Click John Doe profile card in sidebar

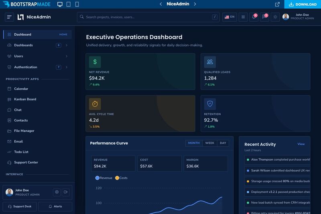click(37, 192)
